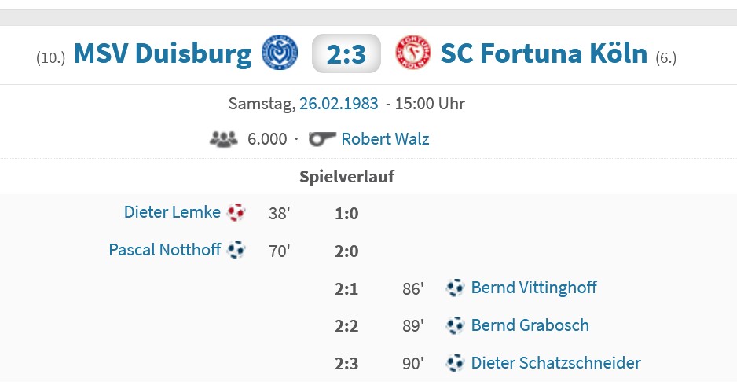Viewport: 737px width, 389px height.
Task: Open Bernd Vittinghoff's player profile
Action: click(533, 288)
